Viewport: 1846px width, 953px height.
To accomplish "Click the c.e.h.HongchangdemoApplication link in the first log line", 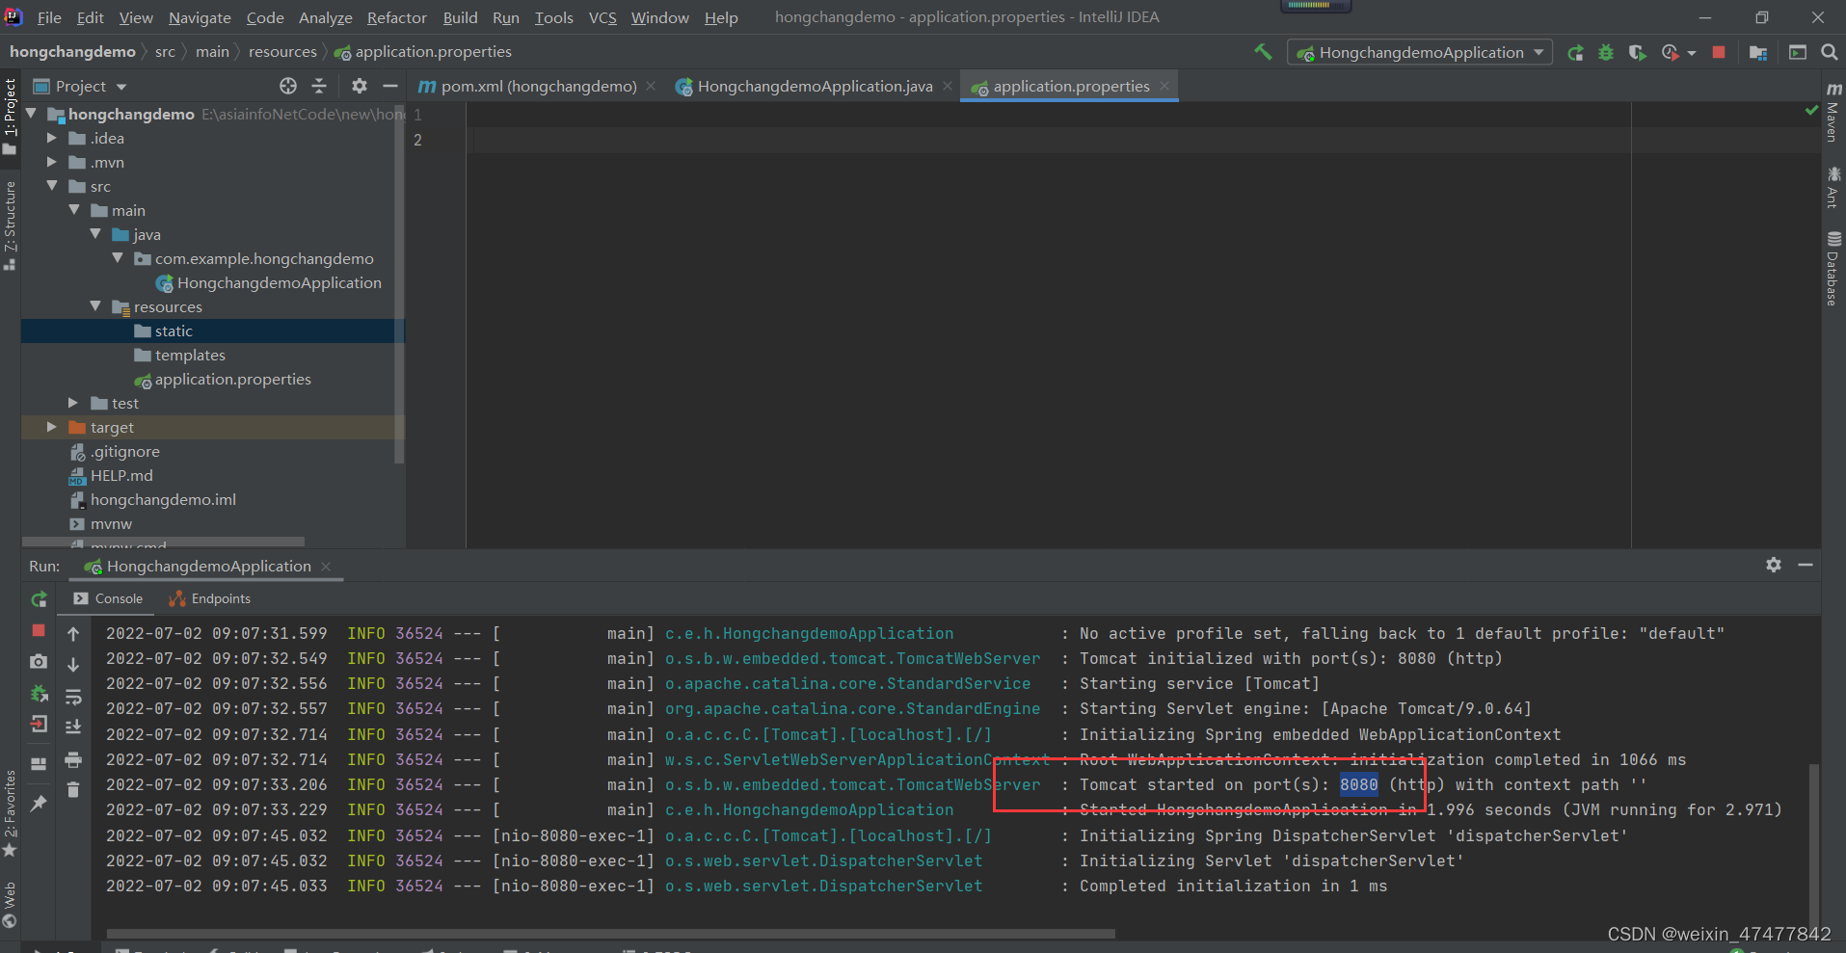I will (x=809, y=633).
